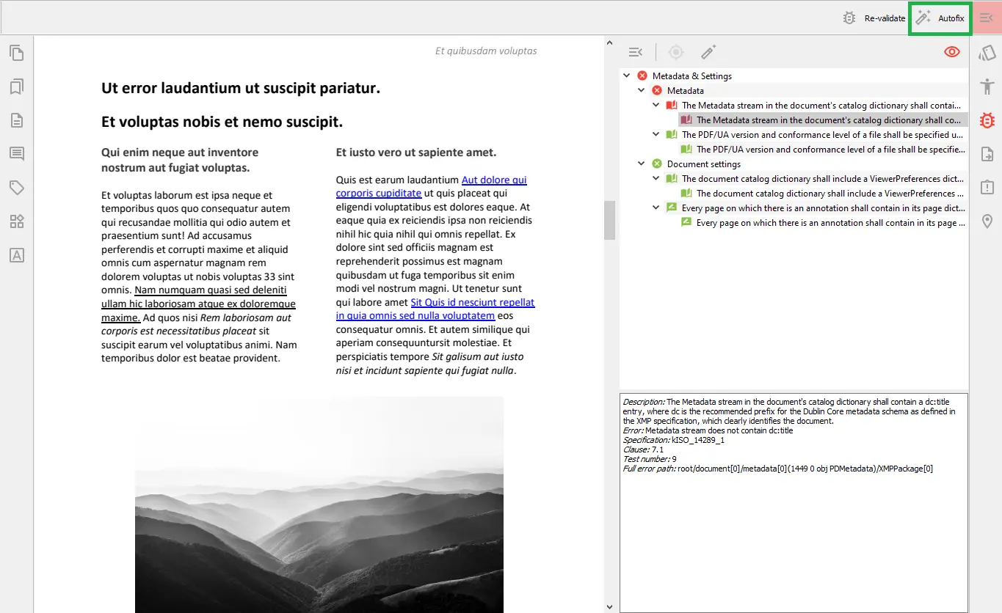Collapse the Document settings node
The height and width of the screenshot is (613, 1002).
[x=642, y=164]
